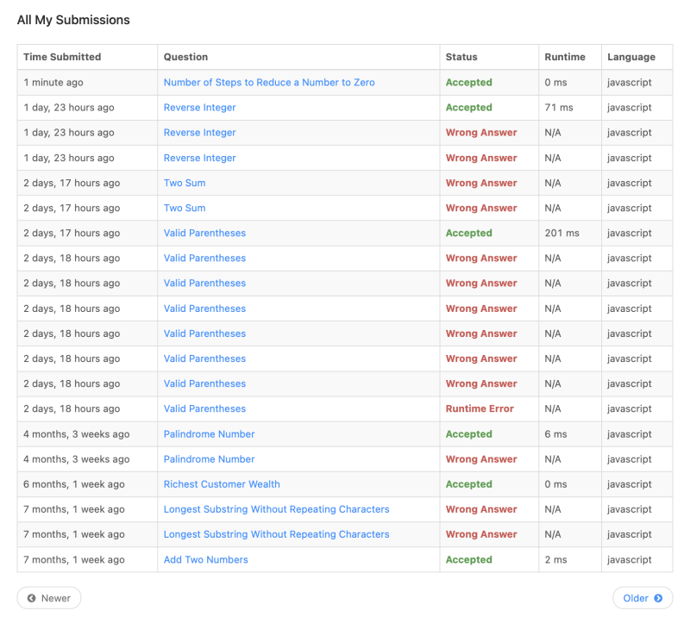Open the Reverse Integer problem link
Screen dimensions: 690x623
pos(199,107)
